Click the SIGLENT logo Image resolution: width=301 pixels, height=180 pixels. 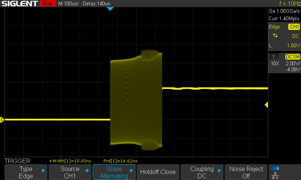(20, 3)
